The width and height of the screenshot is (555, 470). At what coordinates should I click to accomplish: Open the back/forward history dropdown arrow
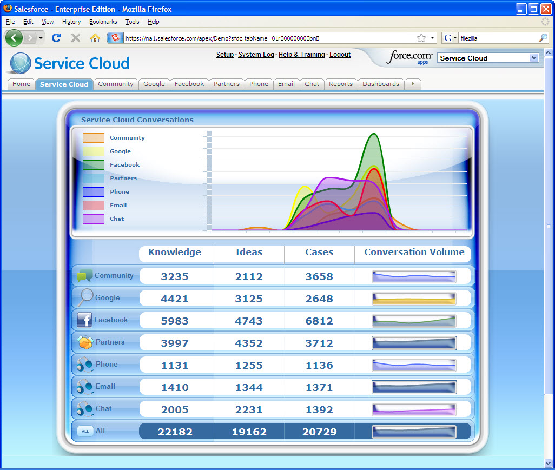coord(41,38)
